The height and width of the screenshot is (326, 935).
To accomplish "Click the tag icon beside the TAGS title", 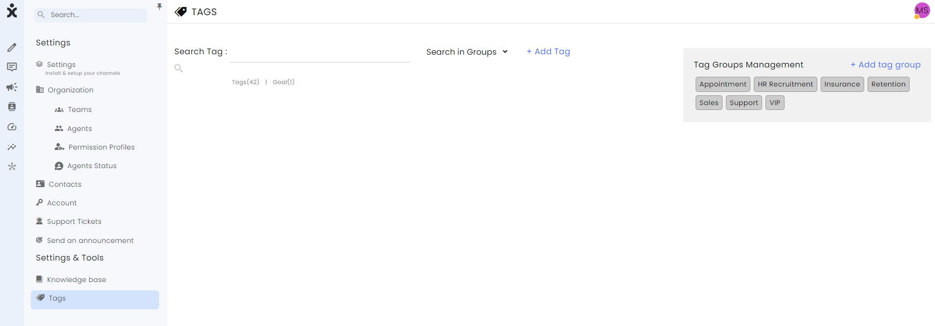I will click(x=181, y=12).
